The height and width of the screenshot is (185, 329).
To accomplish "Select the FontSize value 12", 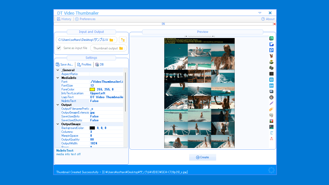I will pyautogui.click(x=106, y=86).
